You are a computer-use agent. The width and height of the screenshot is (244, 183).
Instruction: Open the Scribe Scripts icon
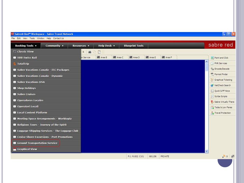(x=212, y=97)
